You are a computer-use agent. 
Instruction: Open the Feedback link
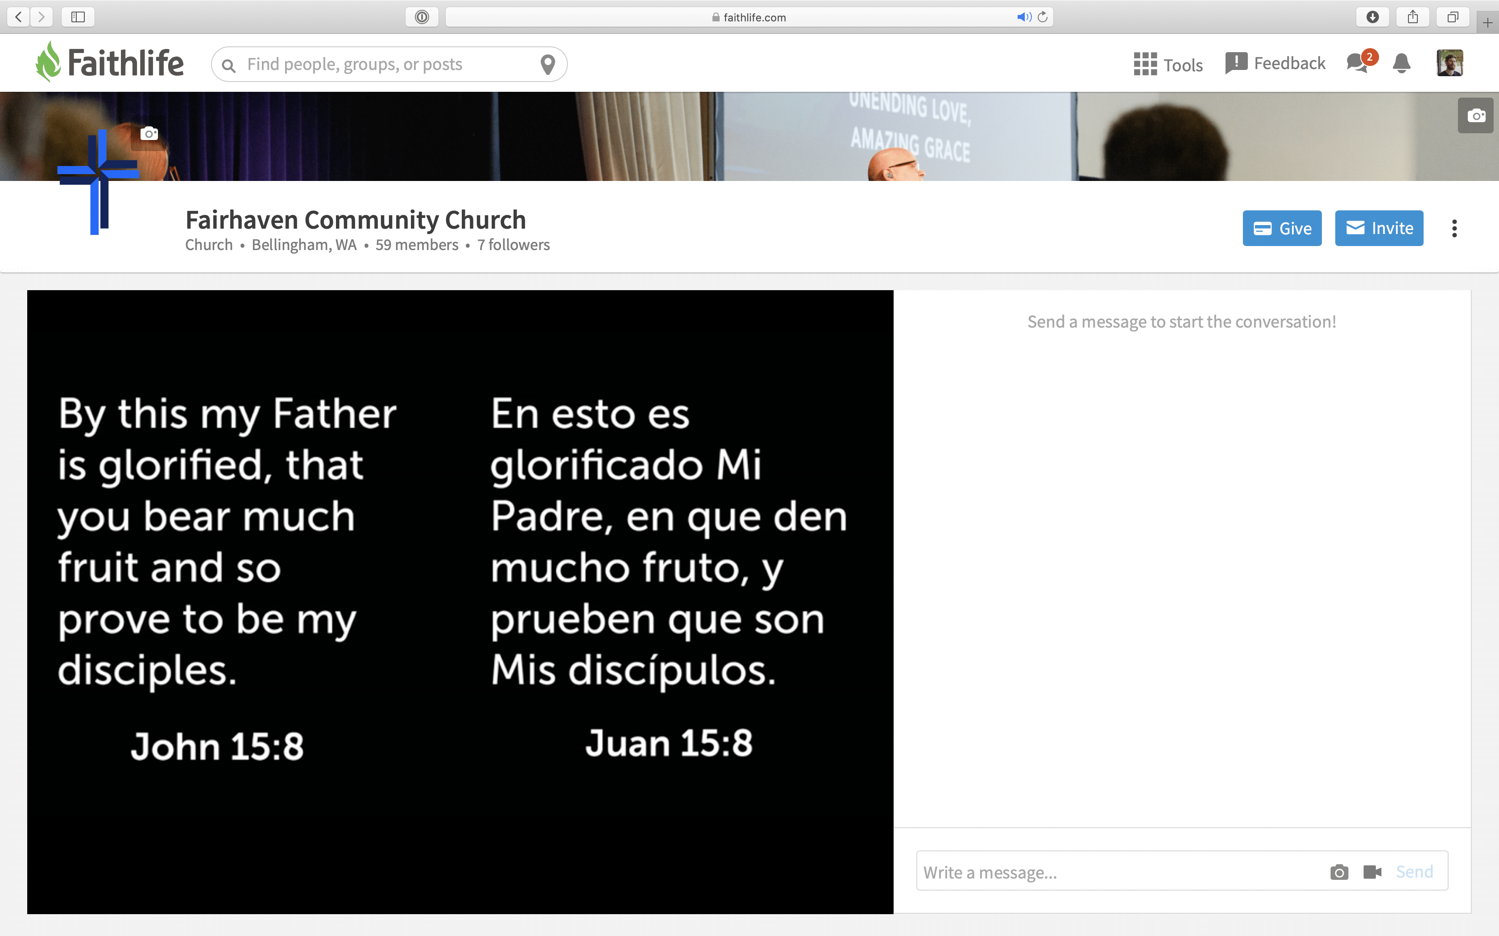coord(1275,63)
